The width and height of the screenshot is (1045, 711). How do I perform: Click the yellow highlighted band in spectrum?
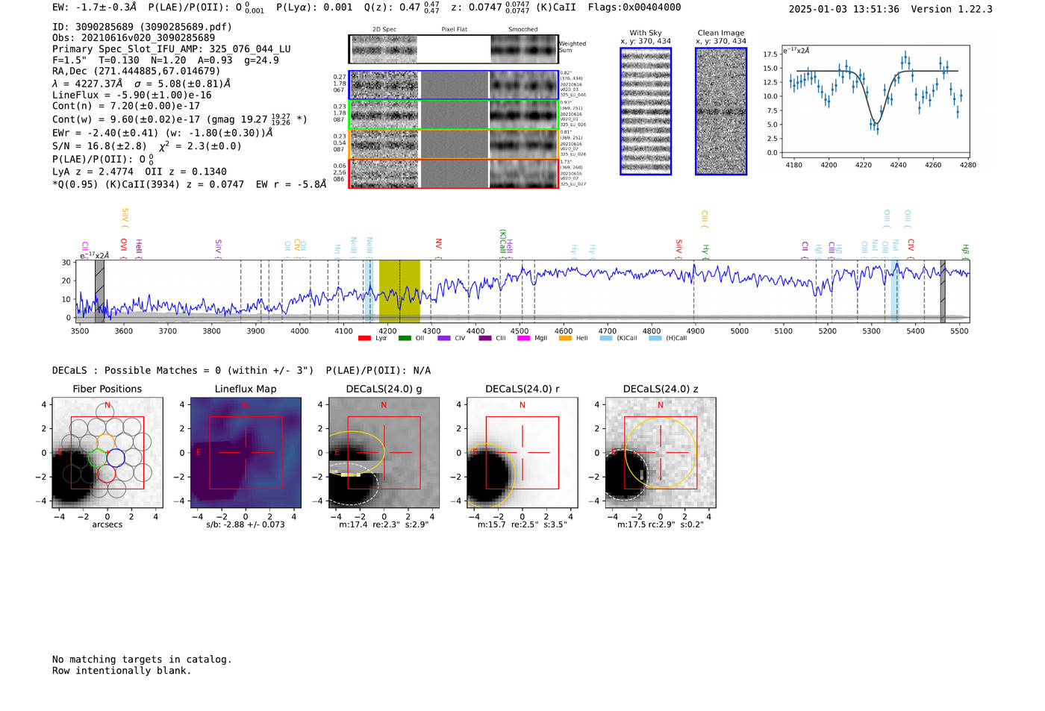[x=399, y=291]
